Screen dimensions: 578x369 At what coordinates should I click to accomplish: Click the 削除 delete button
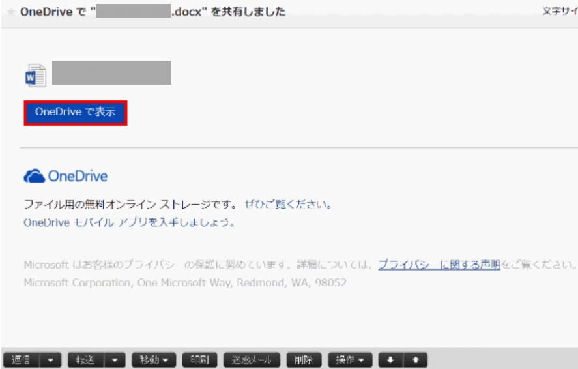pos(304,360)
